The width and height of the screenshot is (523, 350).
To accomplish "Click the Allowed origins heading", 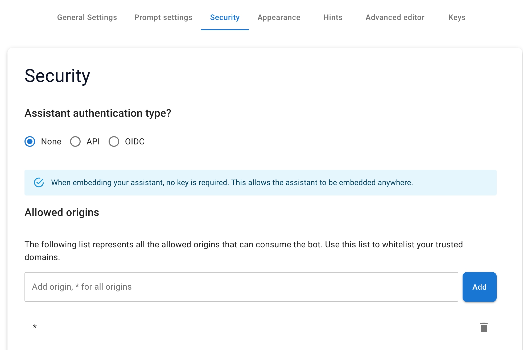I will click(x=62, y=212).
